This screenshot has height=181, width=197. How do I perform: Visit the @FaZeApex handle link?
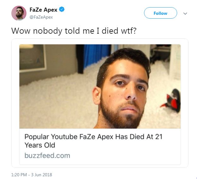41,17
